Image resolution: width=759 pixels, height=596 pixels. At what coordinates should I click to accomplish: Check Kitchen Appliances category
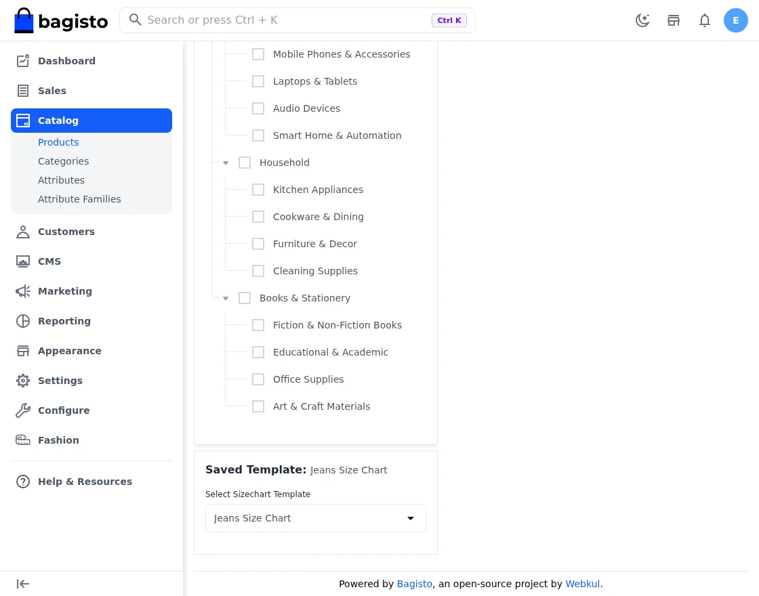(258, 190)
